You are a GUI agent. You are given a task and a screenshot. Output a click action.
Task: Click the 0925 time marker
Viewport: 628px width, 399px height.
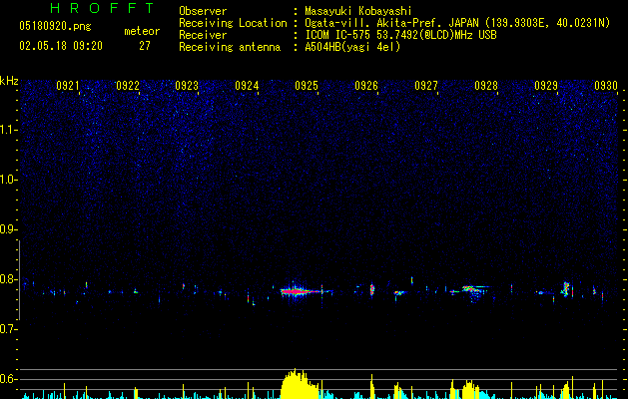coord(307,86)
